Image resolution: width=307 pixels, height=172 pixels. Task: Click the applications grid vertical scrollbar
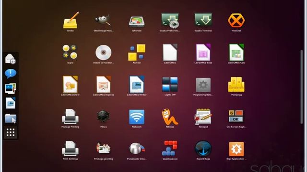coord(302,87)
